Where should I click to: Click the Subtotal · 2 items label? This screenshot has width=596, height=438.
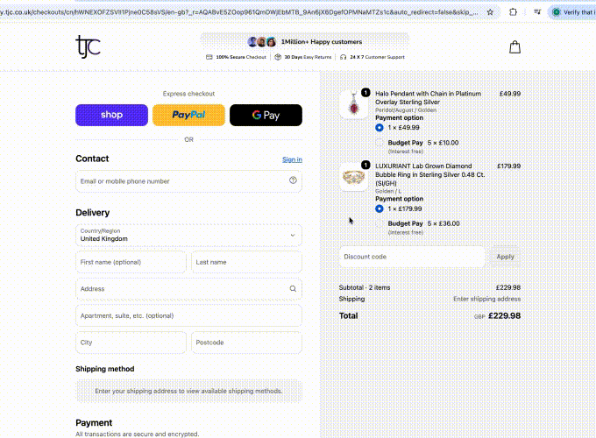pyautogui.click(x=365, y=287)
